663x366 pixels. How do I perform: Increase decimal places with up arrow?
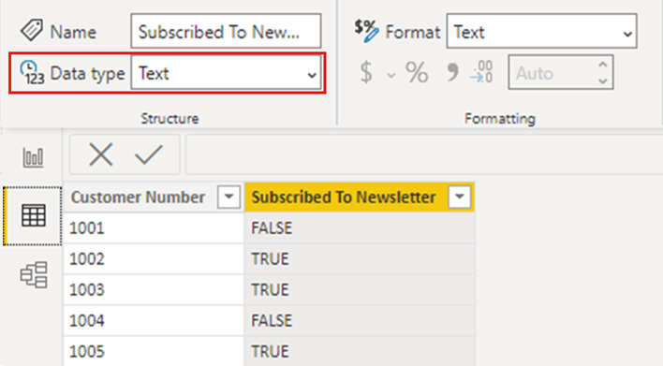coord(603,65)
